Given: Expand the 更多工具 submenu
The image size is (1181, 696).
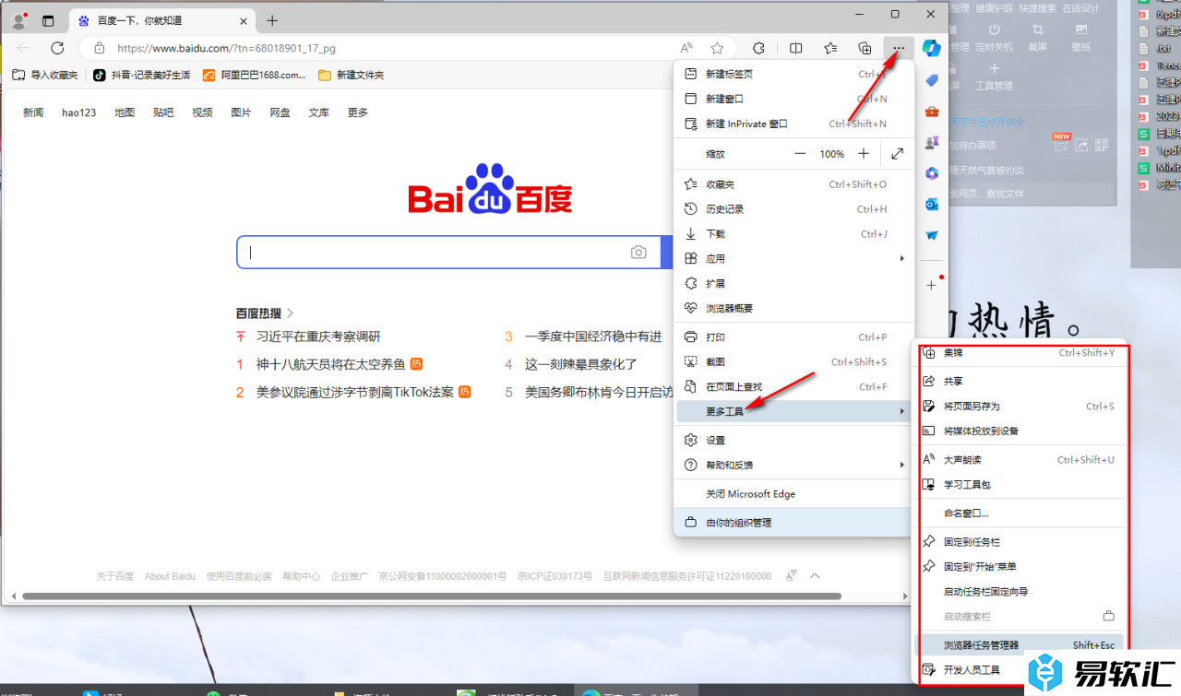Looking at the screenshot, I should pyautogui.click(x=793, y=411).
